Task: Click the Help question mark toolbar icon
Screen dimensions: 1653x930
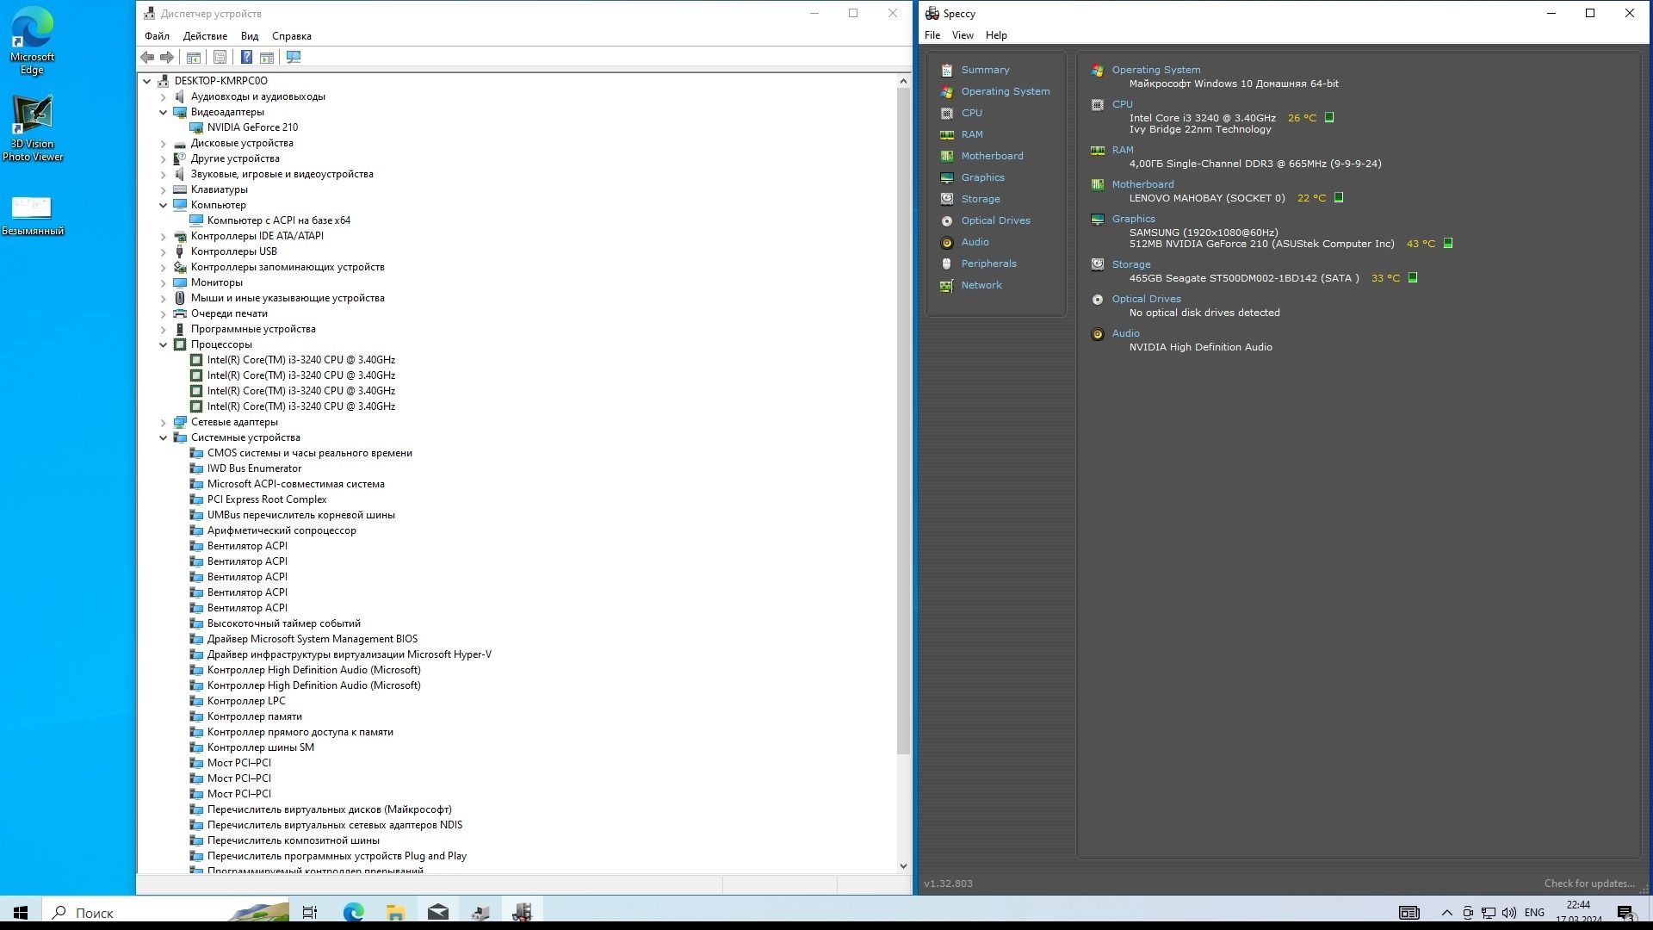Action: point(246,57)
